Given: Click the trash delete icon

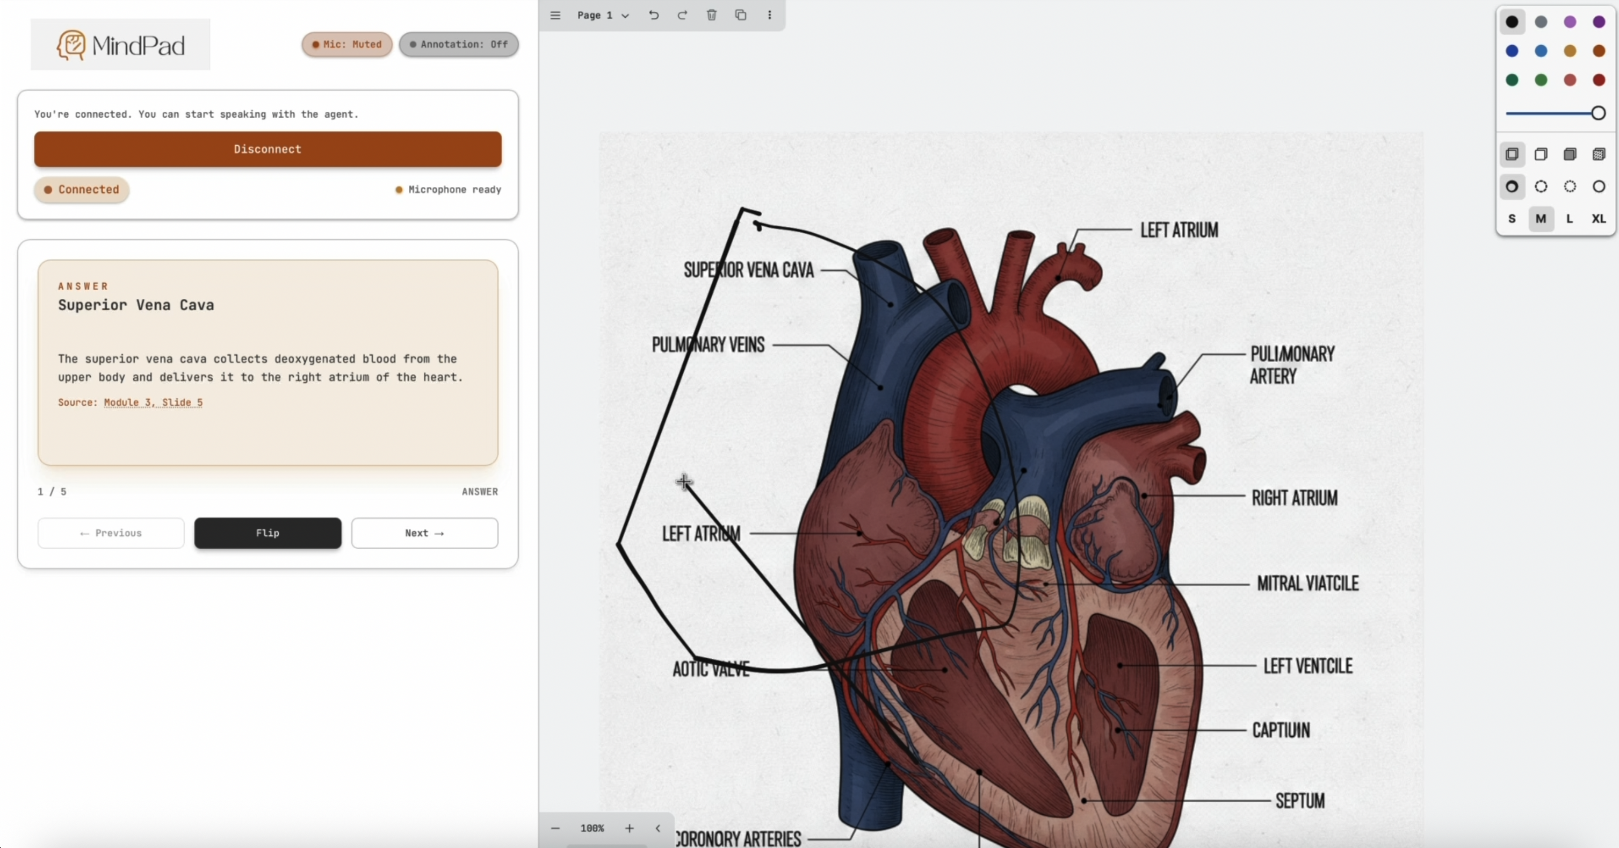Looking at the screenshot, I should [711, 15].
